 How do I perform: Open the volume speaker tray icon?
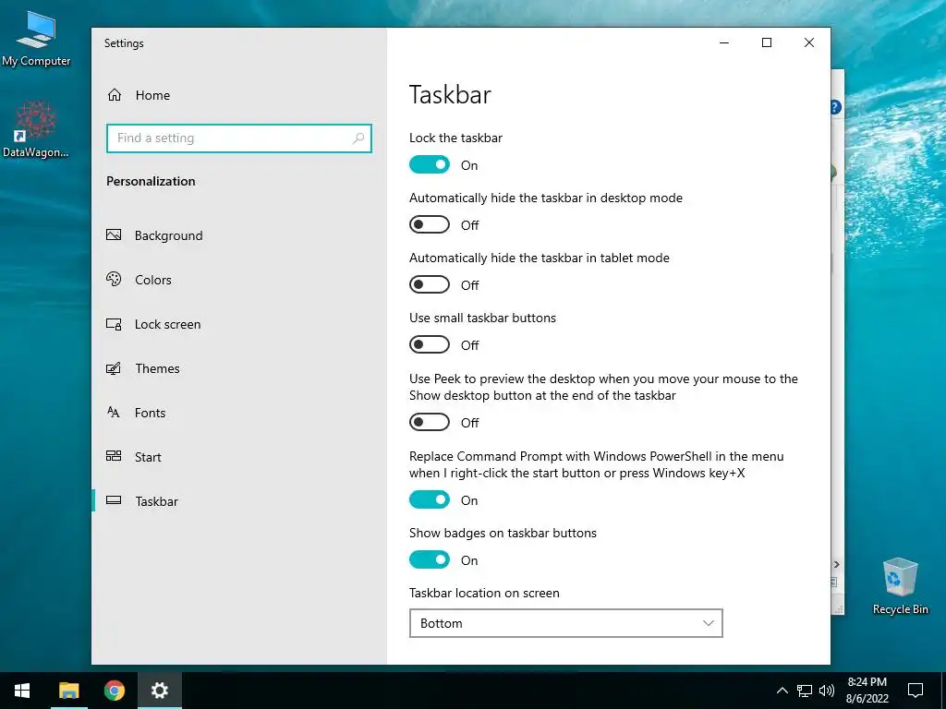point(827,691)
